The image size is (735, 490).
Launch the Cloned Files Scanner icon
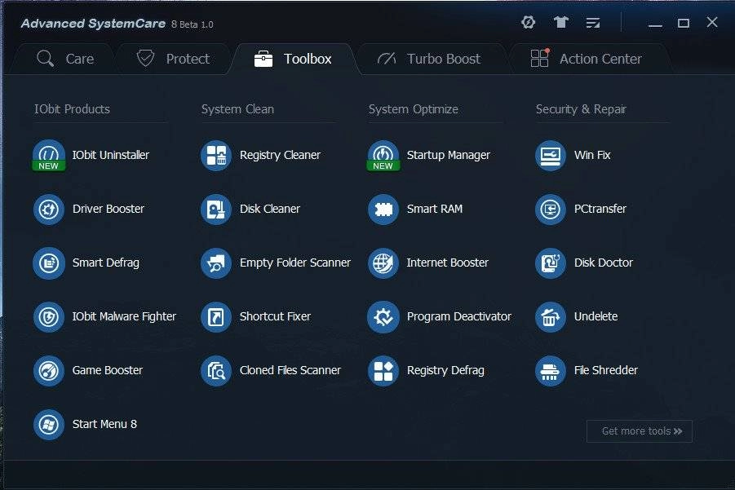click(216, 371)
